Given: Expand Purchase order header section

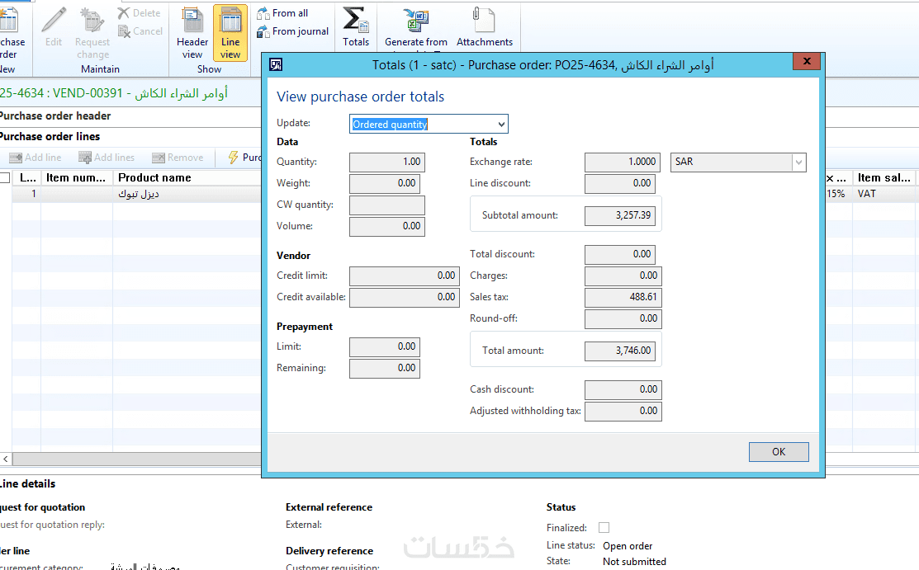Looking at the screenshot, I should (x=55, y=116).
